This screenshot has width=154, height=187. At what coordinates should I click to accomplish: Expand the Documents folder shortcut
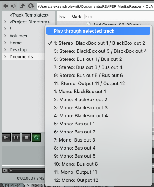pos(5,56)
